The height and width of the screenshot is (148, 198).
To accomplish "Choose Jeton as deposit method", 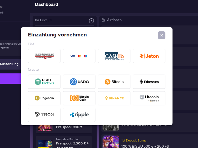I will [149, 56].
